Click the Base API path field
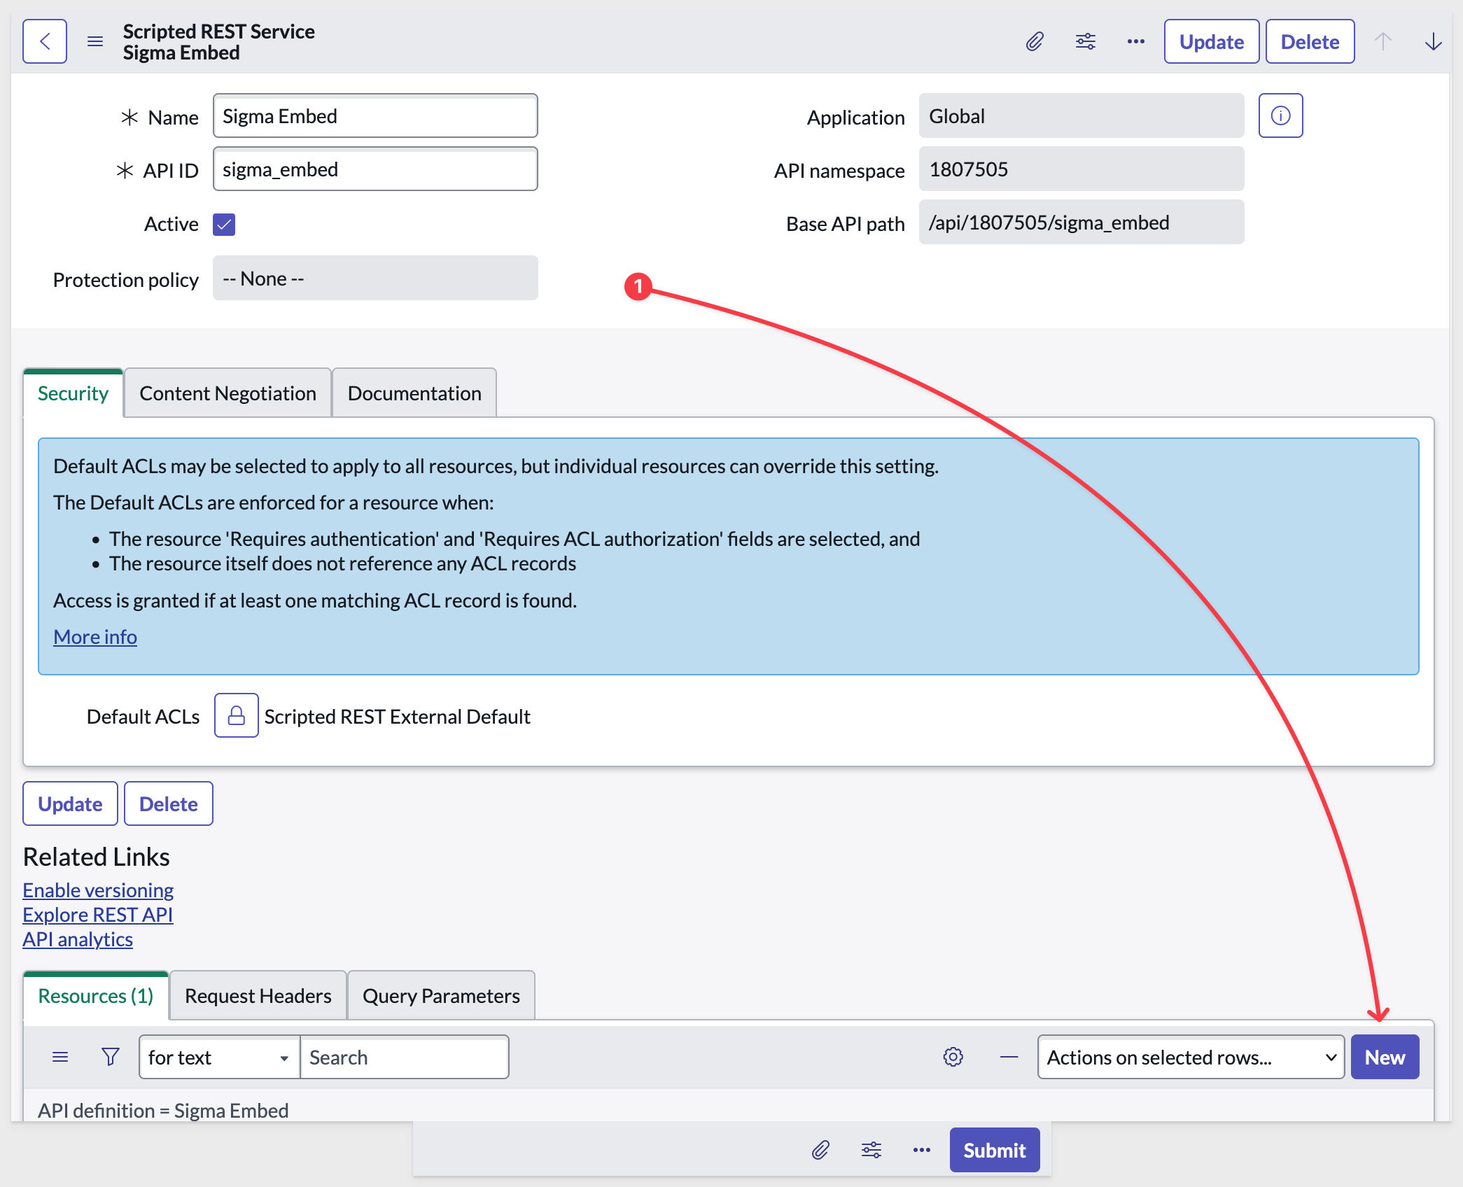Screen dimensions: 1463x1187 click(1081, 223)
